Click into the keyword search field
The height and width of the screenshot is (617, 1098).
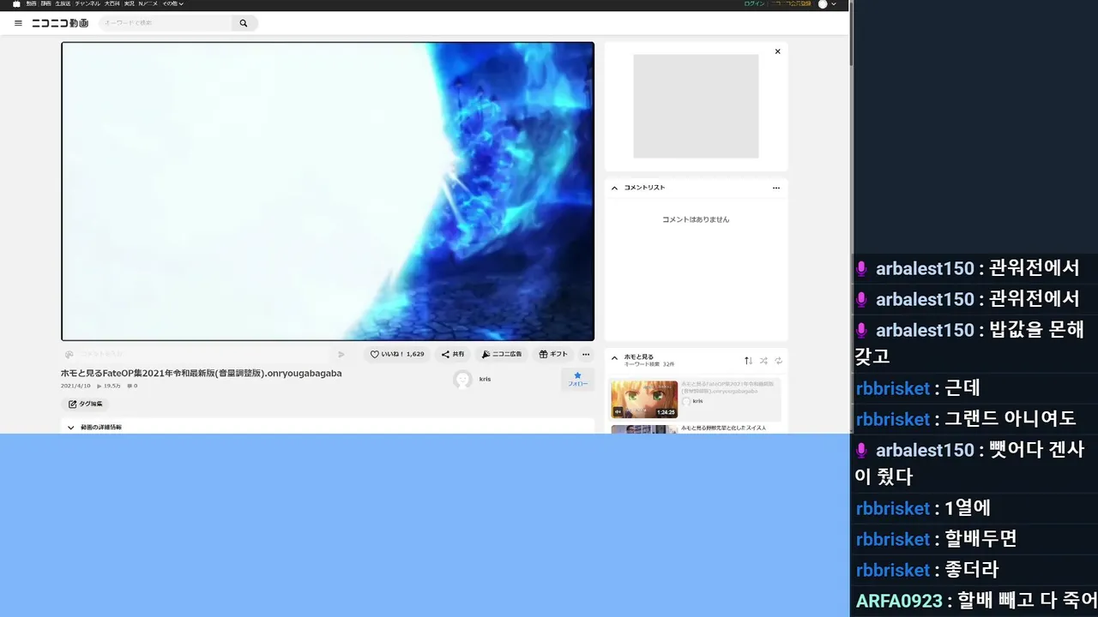(166, 23)
